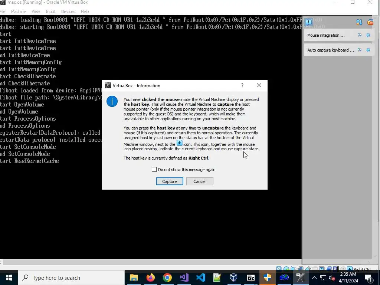This screenshot has width=380, height=285.
Task: Open the Windows Start menu
Action: [9, 278]
